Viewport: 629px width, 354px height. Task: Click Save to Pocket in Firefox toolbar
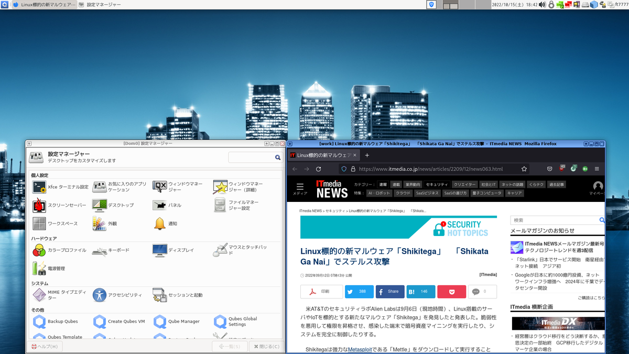pos(549,169)
